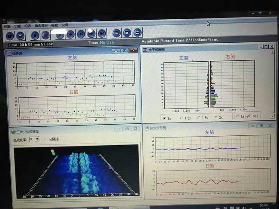Maximize the 三维立体频谱图 window
Screen dimensions: 279x209
(127, 128)
